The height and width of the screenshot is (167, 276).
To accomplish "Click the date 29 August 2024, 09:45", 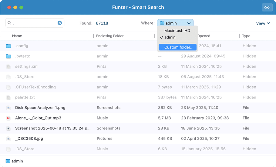I will (203, 56).
